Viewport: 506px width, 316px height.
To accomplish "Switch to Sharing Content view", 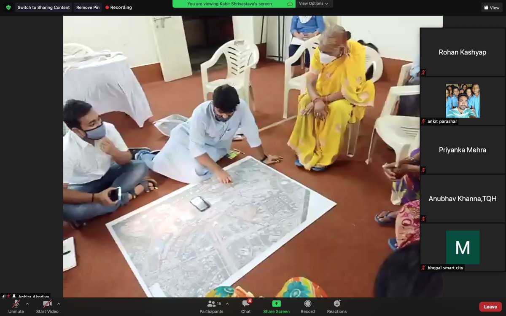I will pyautogui.click(x=44, y=8).
